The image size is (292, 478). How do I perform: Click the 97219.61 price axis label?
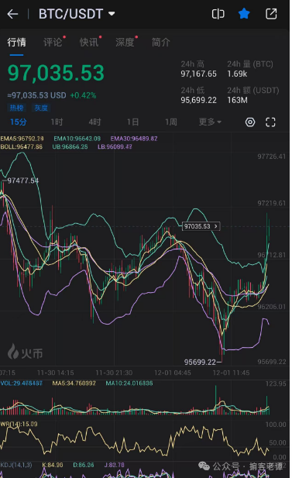click(x=272, y=203)
